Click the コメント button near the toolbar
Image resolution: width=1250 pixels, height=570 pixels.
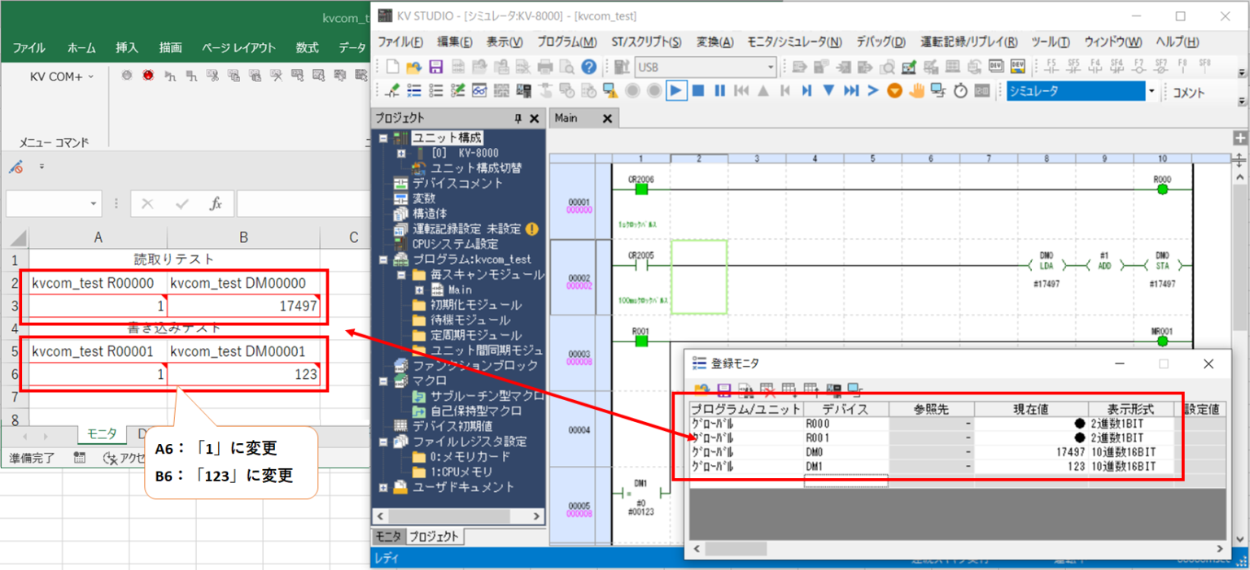point(1188,93)
